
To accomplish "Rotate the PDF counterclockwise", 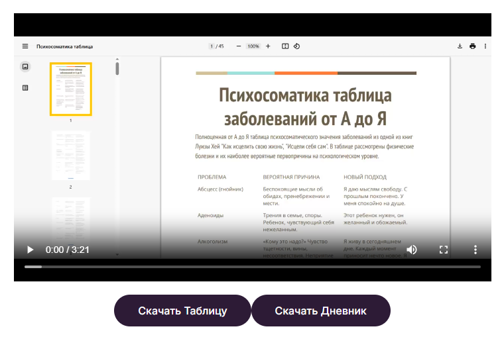I will (296, 46).
